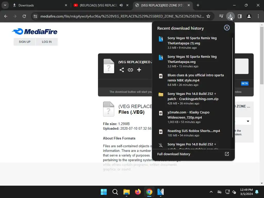Open Sony Vegas 10 Sparta Remix TheKantapapa (1).veg
The height and width of the screenshot is (198, 264).
coord(192,43)
